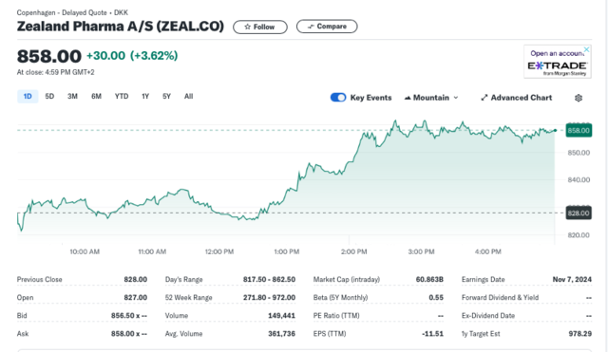Click the 828.00 previous close marker
This screenshot has width=608, height=352.
(x=579, y=213)
